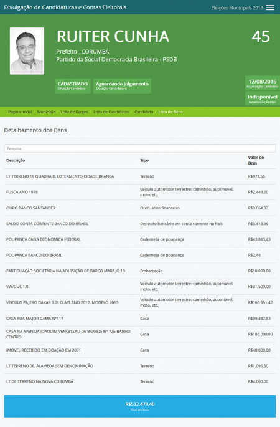Click Prefeito - CORUMBÁ text
The width and height of the screenshot is (280, 427).
pyautogui.click(x=83, y=52)
